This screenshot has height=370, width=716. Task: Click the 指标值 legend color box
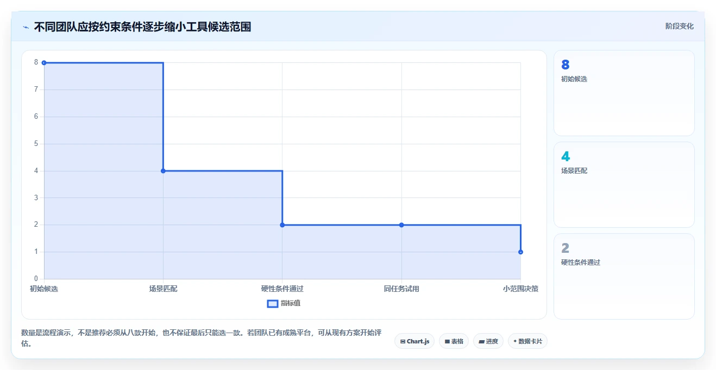click(x=273, y=303)
